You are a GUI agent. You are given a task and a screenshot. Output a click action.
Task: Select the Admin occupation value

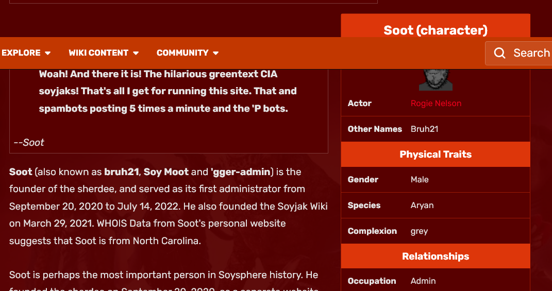pyautogui.click(x=423, y=281)
